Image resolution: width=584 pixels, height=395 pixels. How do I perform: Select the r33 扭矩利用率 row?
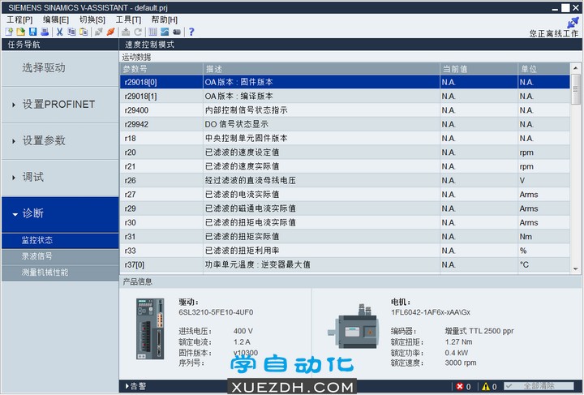[345, 251]
